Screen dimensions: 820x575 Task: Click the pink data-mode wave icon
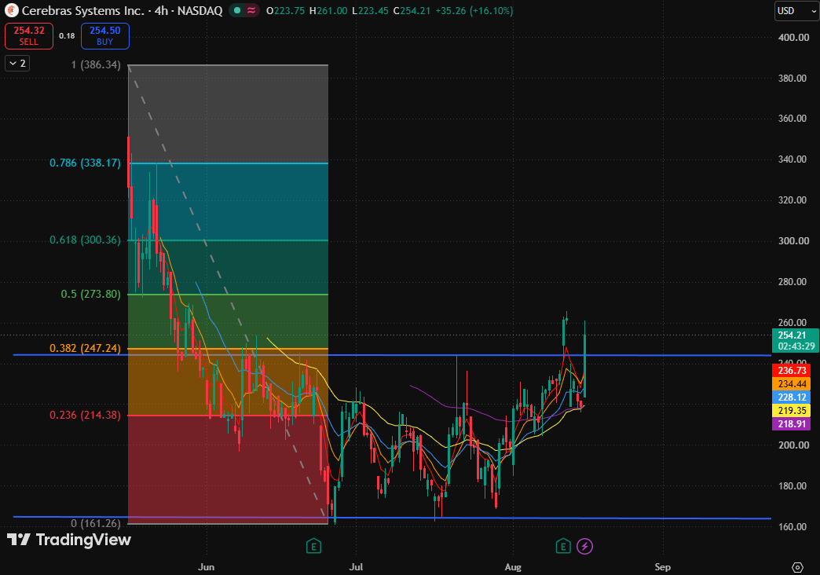click(x=251, y=10)
